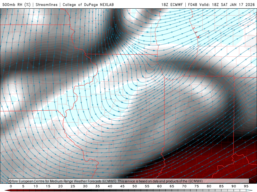
Task: Click the '20' value on color scale
Action: pyautogui.click(x=60, y=186)
